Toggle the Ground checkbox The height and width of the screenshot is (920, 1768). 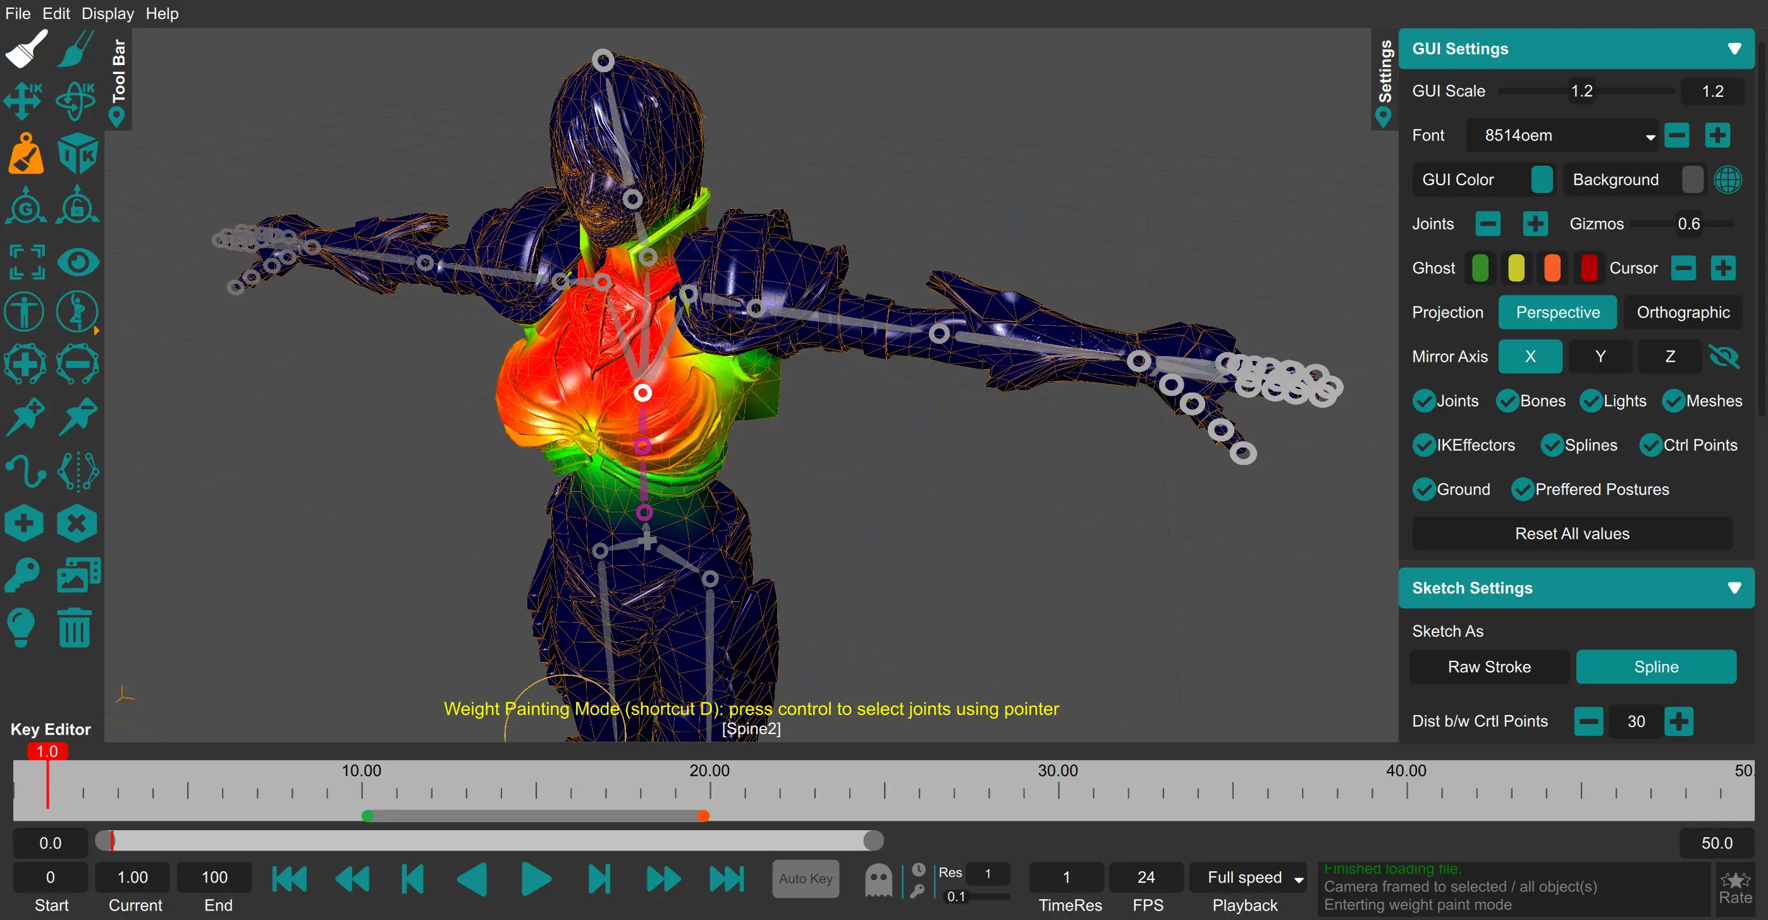tap(1424, 490)
